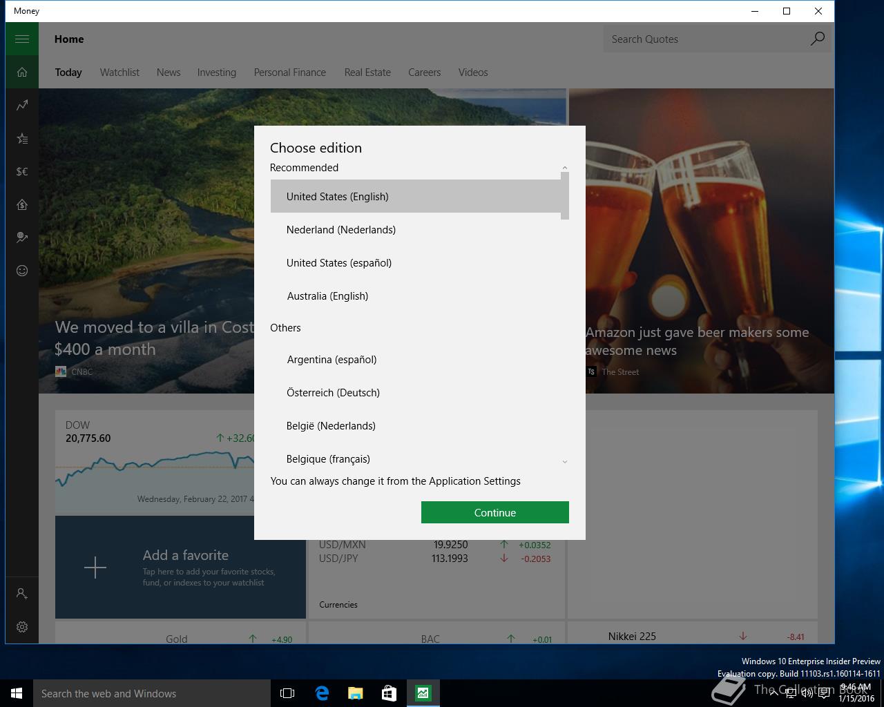Open the USD/MXN currency row
The width and height of the screenshot is (884, 707).
[435, 545]
